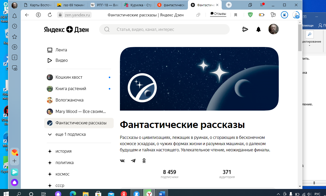Image resolution: width=326 pixels, height=196 pixels.
Task: Show hidden system tray icons
Action: click(x=279, y=194)
